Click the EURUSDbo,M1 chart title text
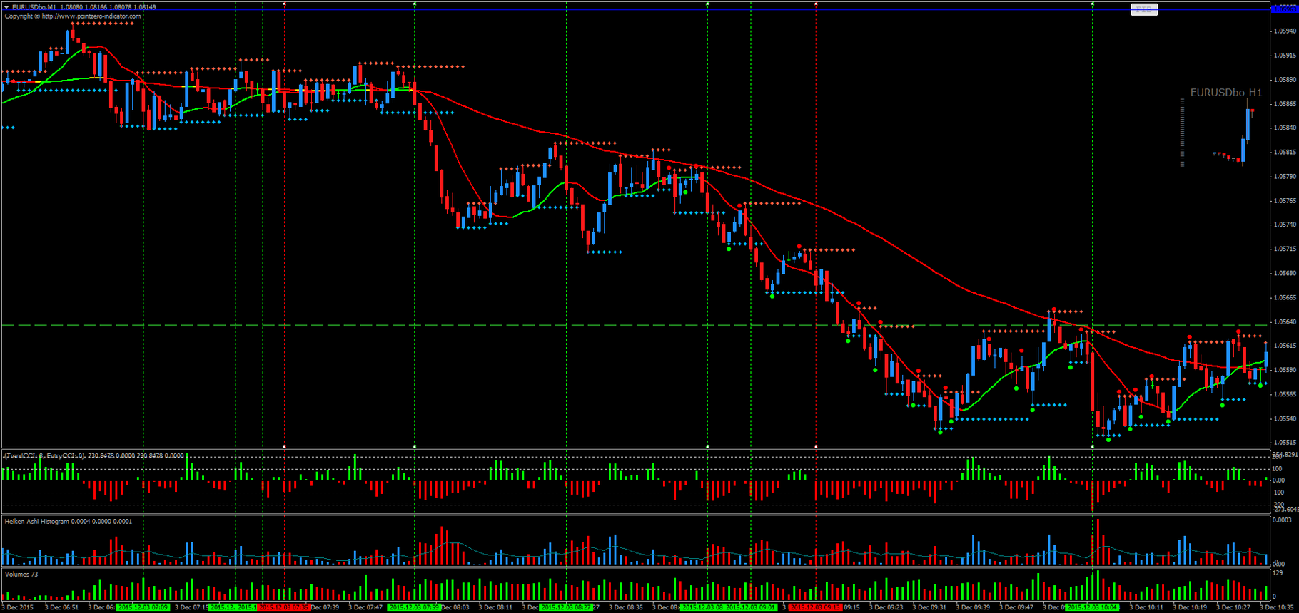Image resolution: width=1299 pixels, height=613 pixels. coord(34,7)
